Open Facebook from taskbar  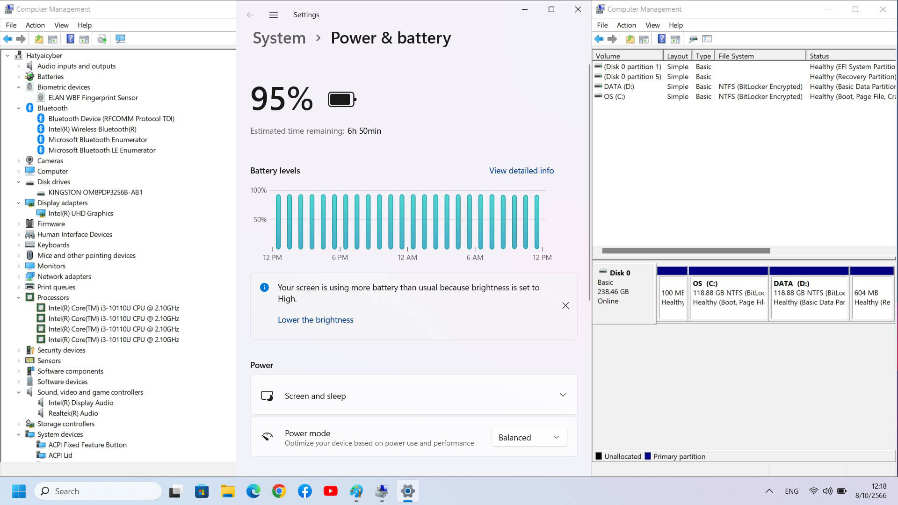[x=304, y=491]
